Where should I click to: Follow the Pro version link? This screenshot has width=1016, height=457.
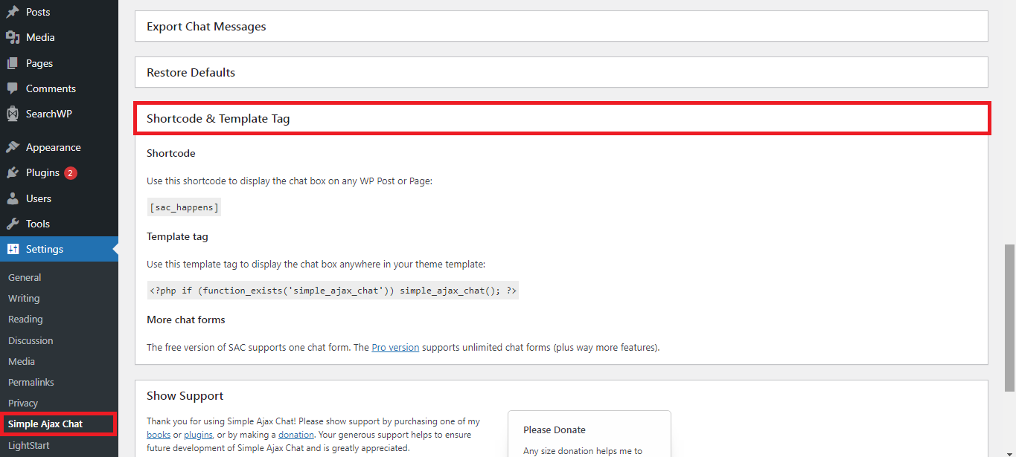pyautogui.click(x=395, y=347)
